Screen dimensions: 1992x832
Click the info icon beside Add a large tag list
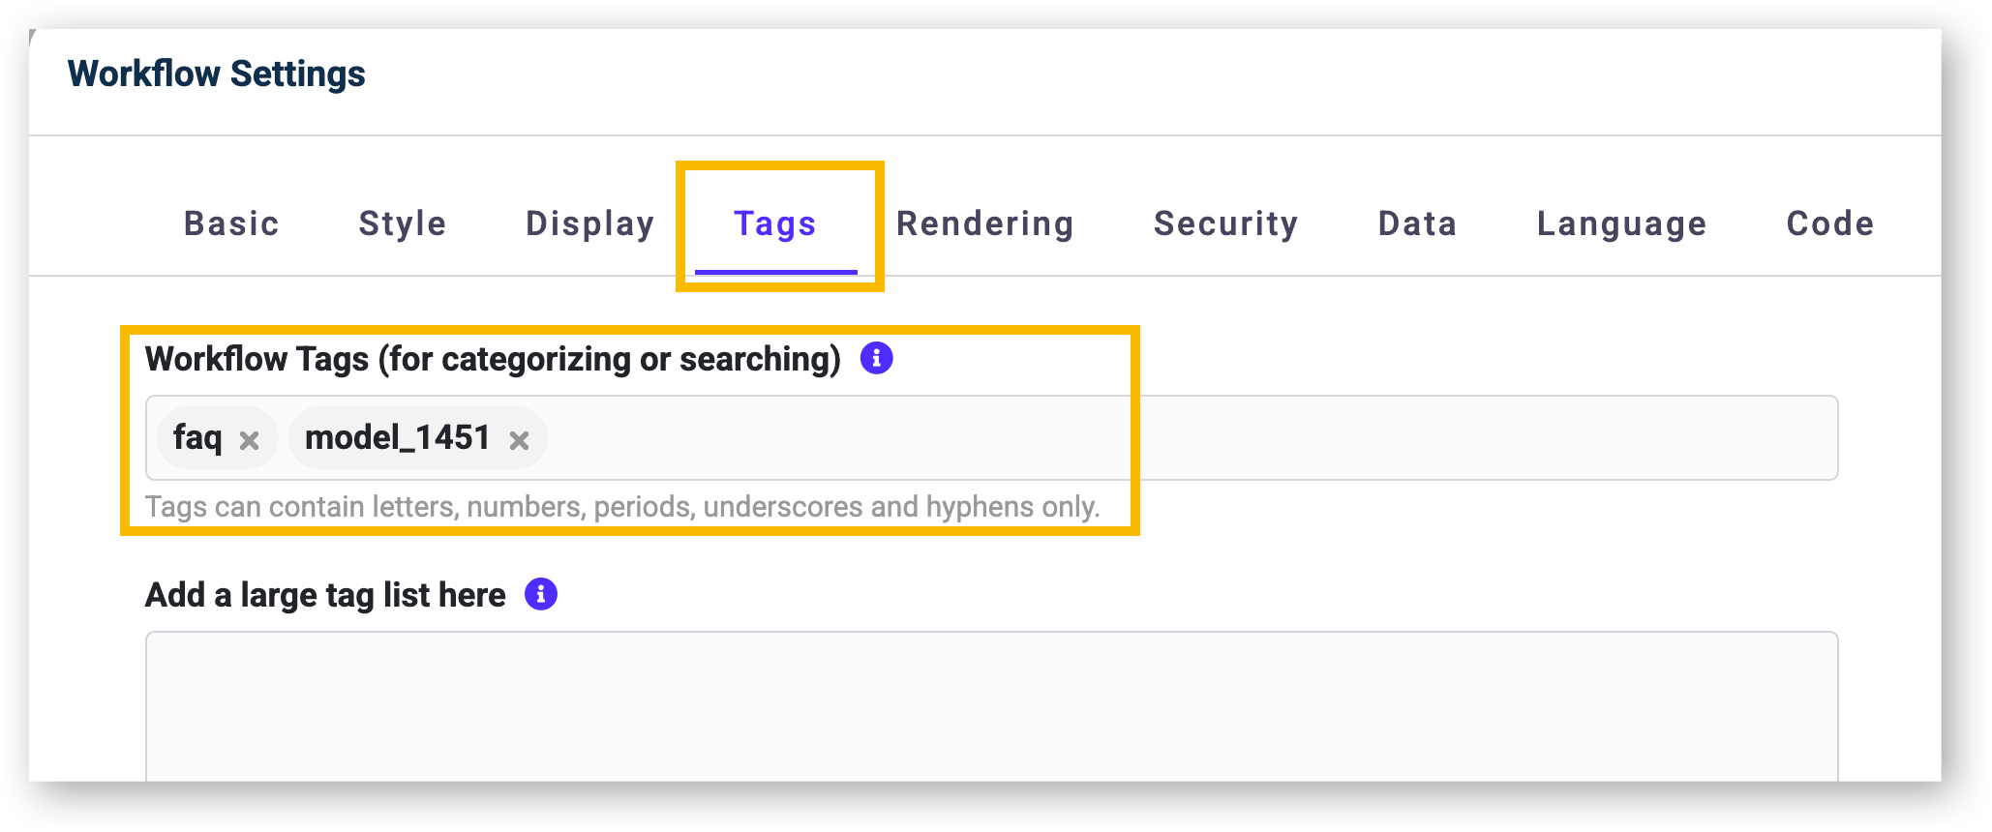tap(539, 593)
